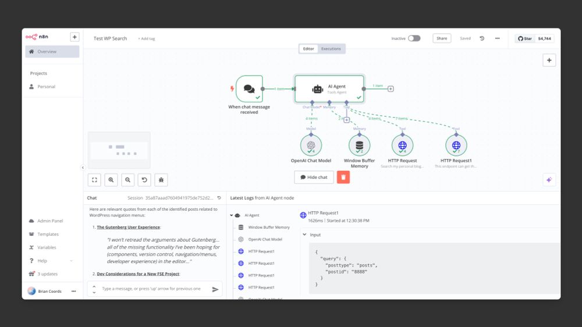Click the "postid": "8888" line in the JSON

(346, 272)
